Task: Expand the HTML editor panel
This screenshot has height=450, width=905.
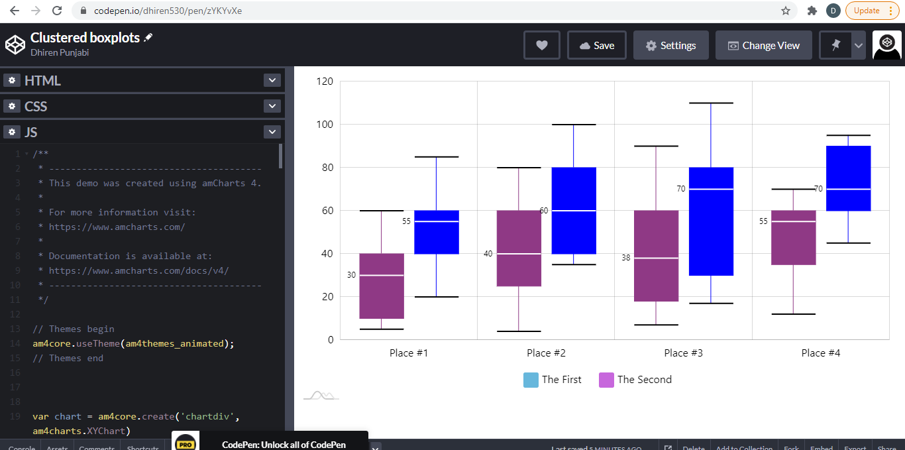Action: coord(272,80)
